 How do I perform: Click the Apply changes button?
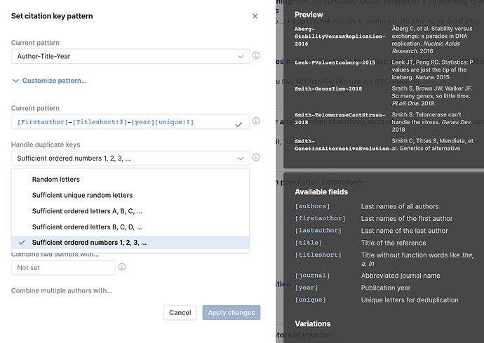click(231, 313)
